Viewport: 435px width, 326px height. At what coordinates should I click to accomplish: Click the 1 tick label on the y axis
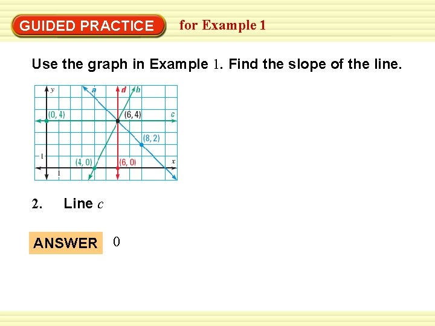pos(42,156)
